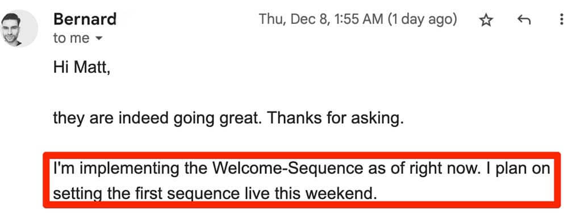568x219 pixels.
Task: Click the "(1 day ago)" label
Action: tap(423, 19)
